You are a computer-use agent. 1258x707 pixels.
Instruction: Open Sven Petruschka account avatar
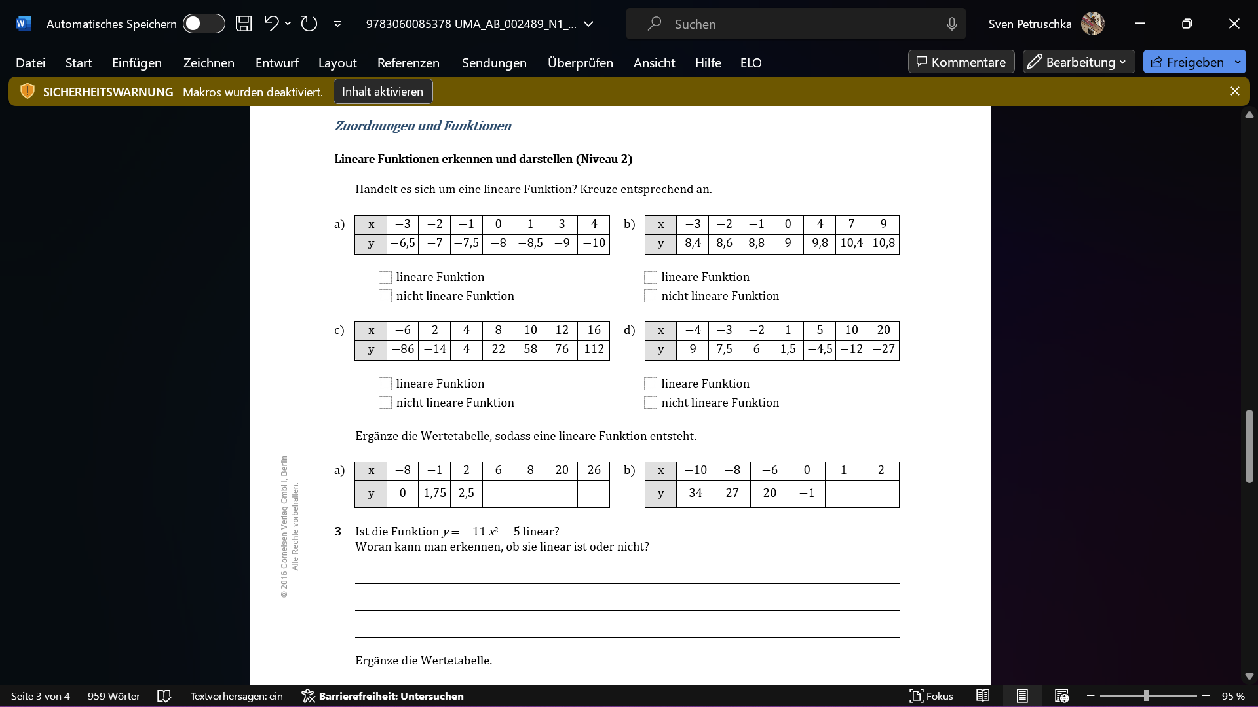[x=1092, y=24]
